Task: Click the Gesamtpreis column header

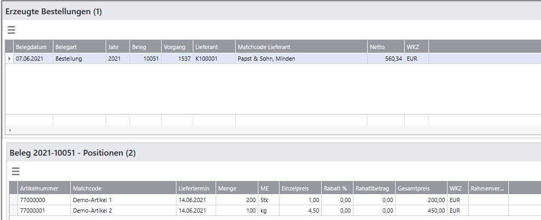Action: pos(421,188)
